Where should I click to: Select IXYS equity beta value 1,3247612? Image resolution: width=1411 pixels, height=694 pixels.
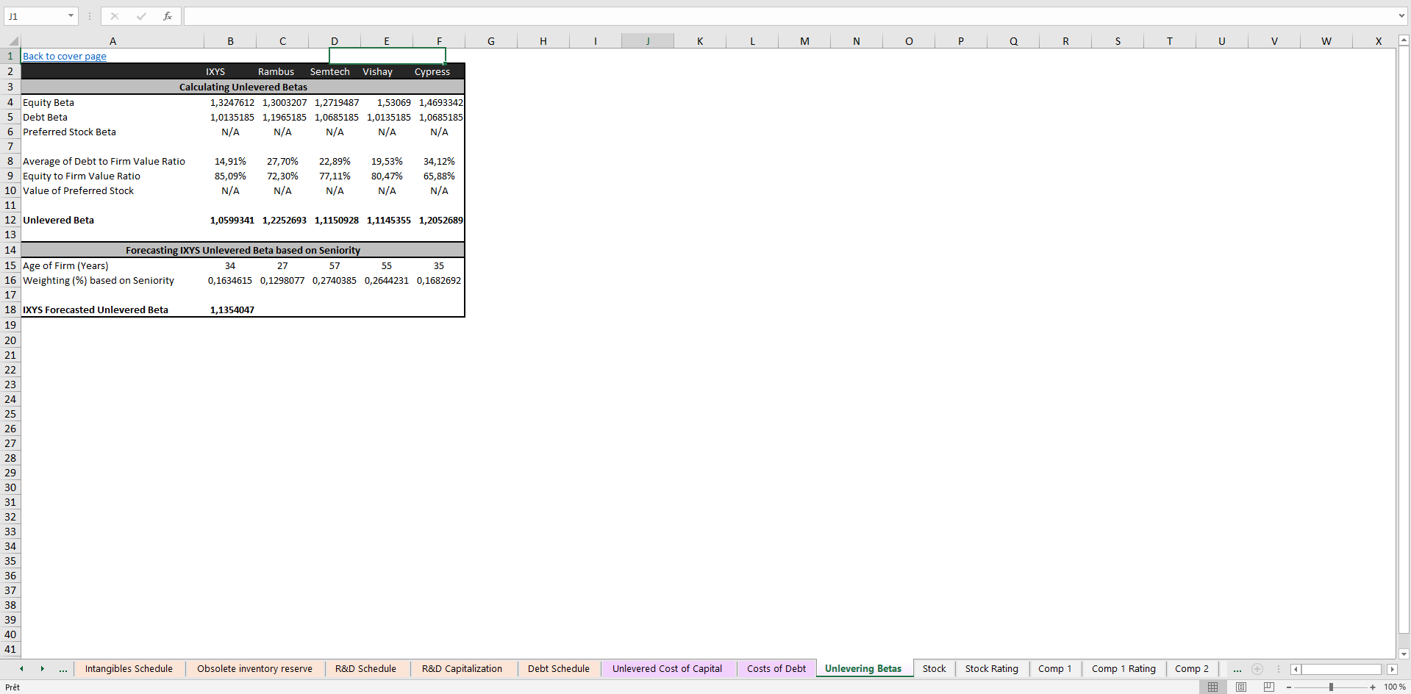(230, 102)
